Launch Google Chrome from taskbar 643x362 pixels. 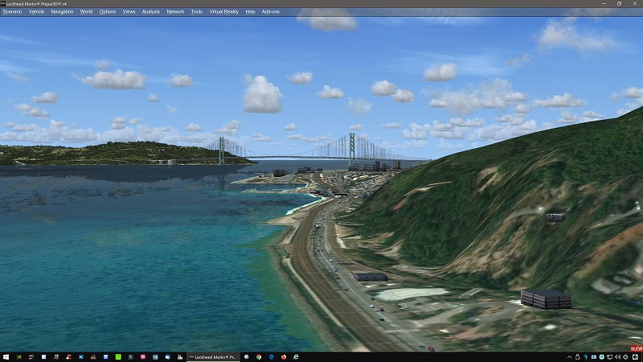point(259,357)
